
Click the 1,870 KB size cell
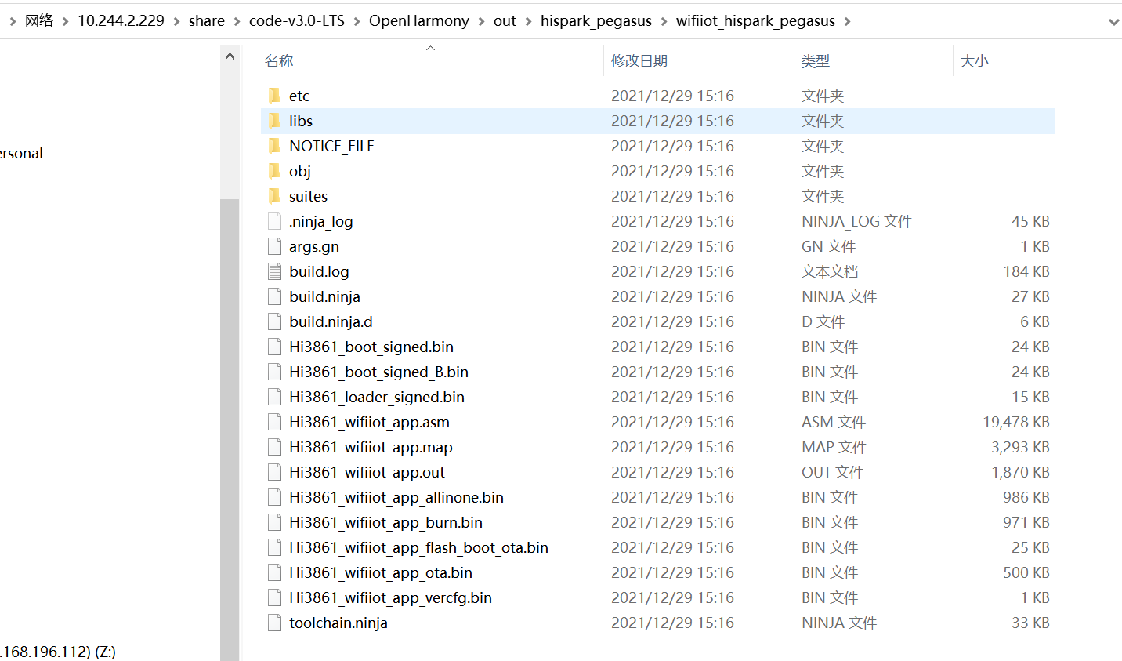click(x=1020, y=472)
